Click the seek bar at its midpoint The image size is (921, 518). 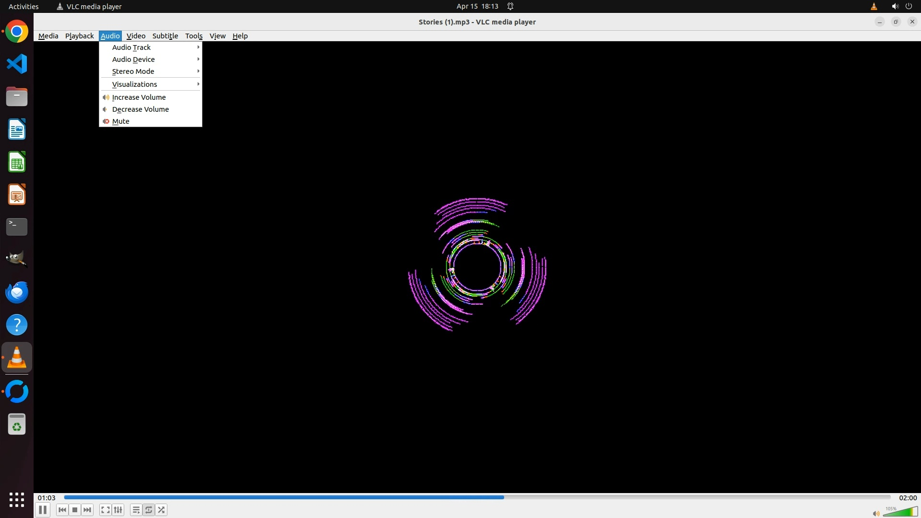477,497
